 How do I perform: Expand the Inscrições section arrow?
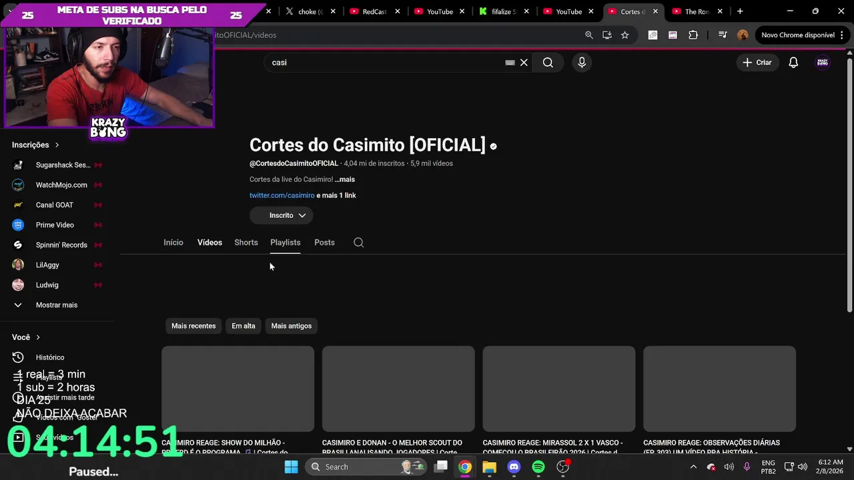click(57, 145)
